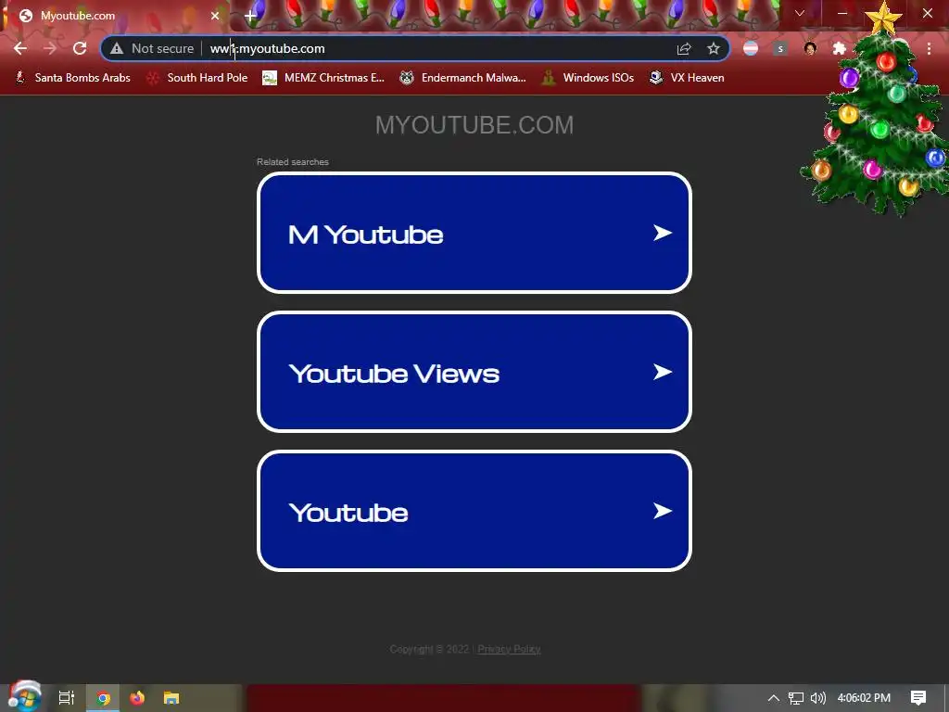
Task: Close the Myoutube.com tab
Action: (x=215, y=16)
